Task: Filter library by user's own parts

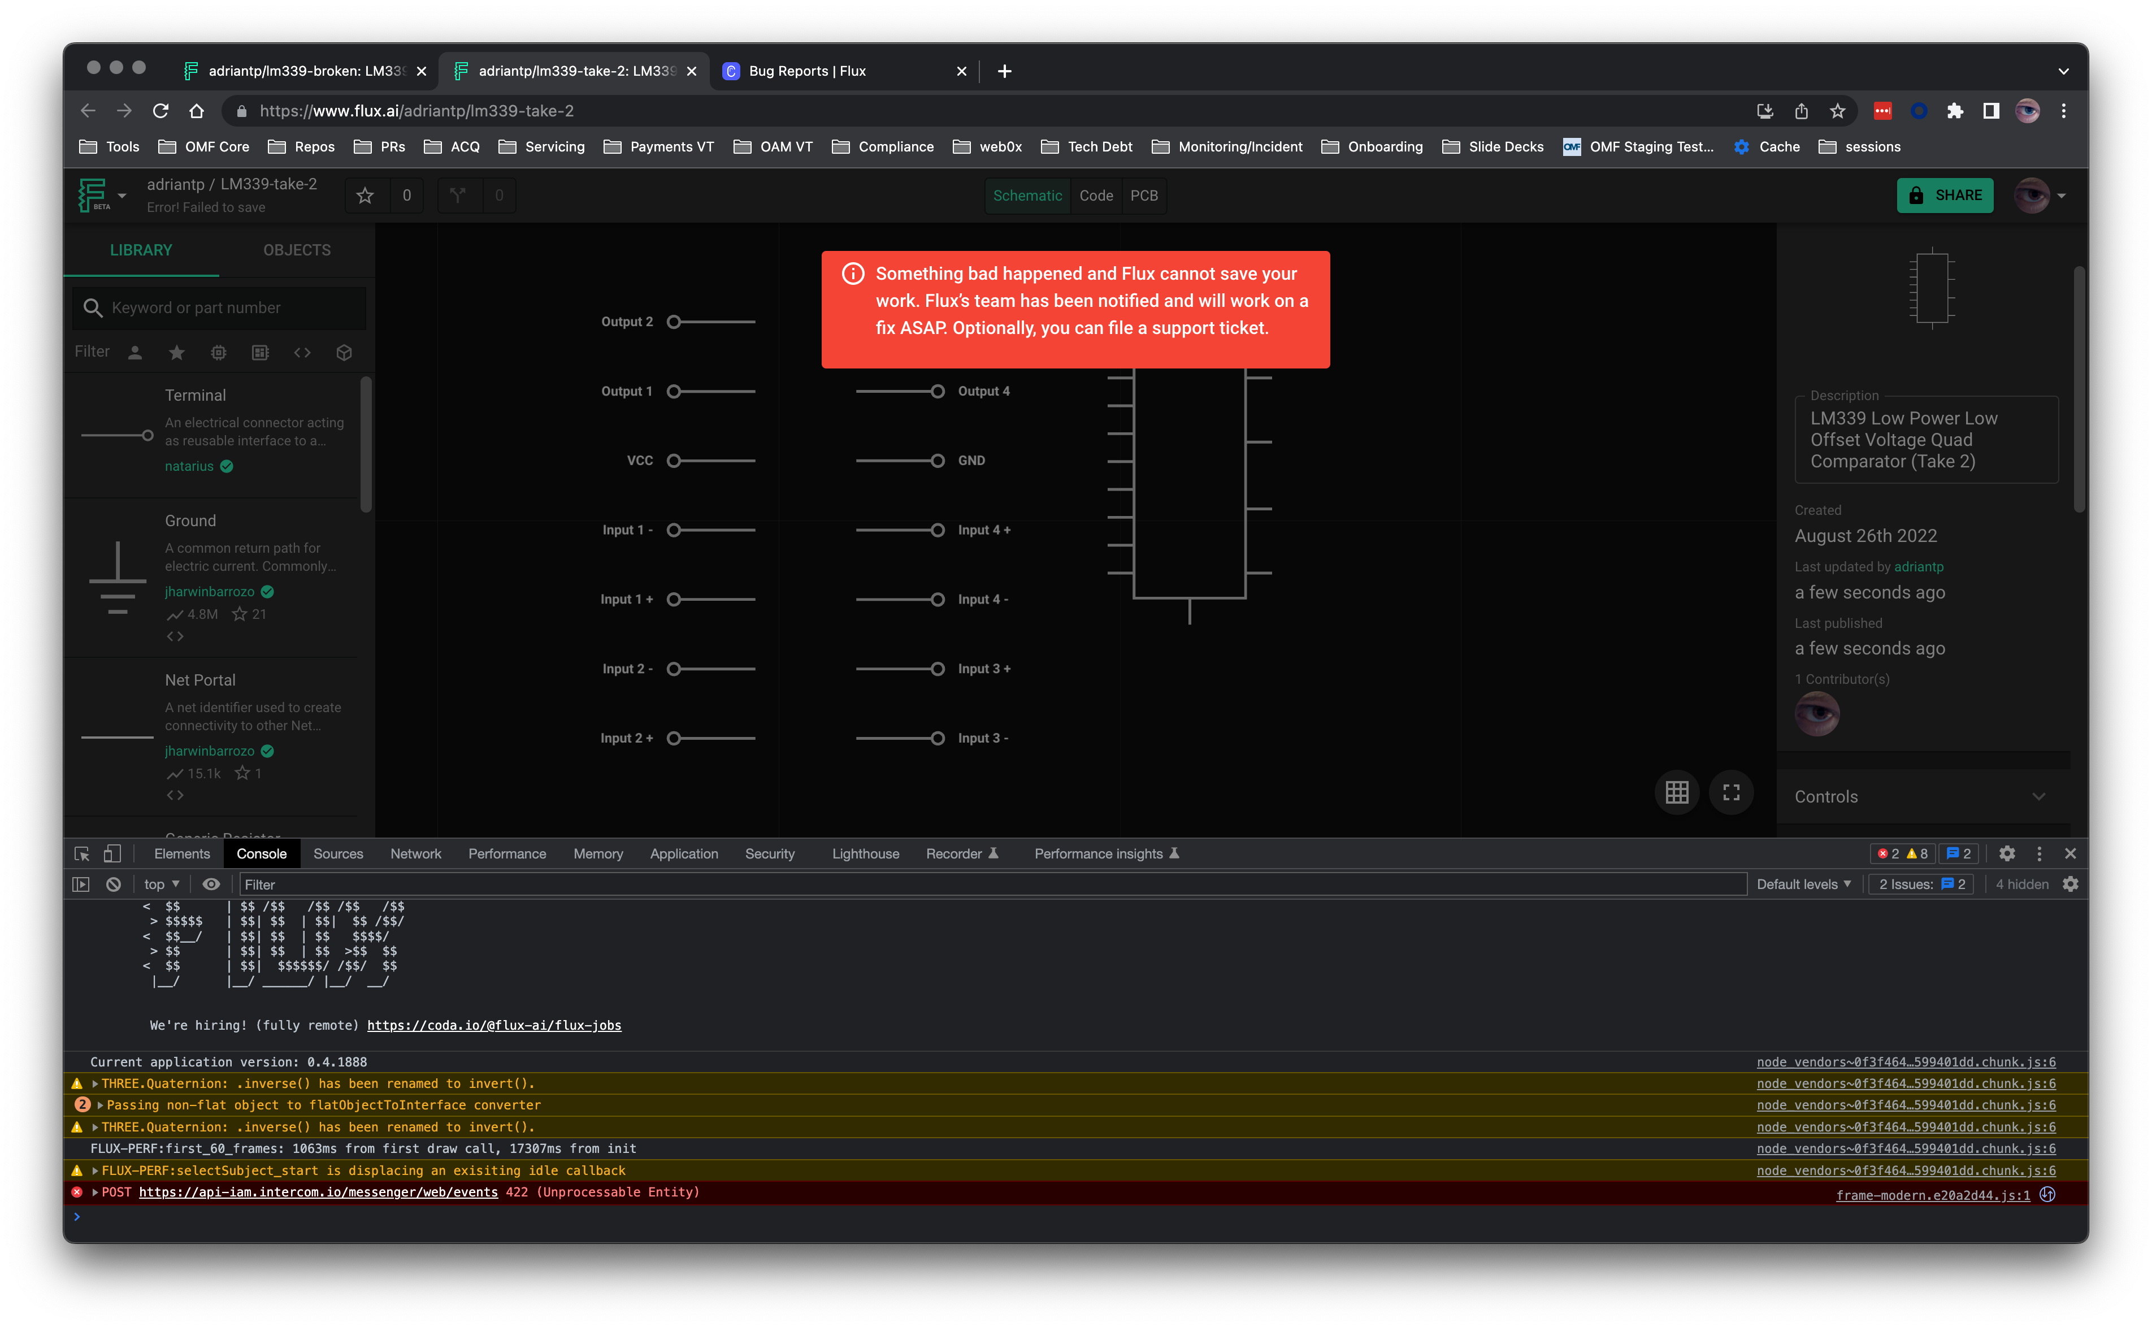Action: (x=135, y=353)
